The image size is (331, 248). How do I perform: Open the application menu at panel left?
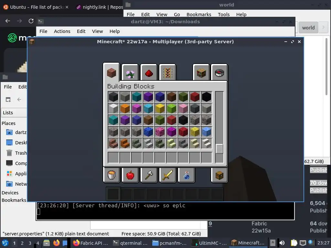(5, 243)
